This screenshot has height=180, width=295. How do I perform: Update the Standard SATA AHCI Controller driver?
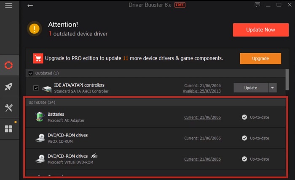(251, 88)
